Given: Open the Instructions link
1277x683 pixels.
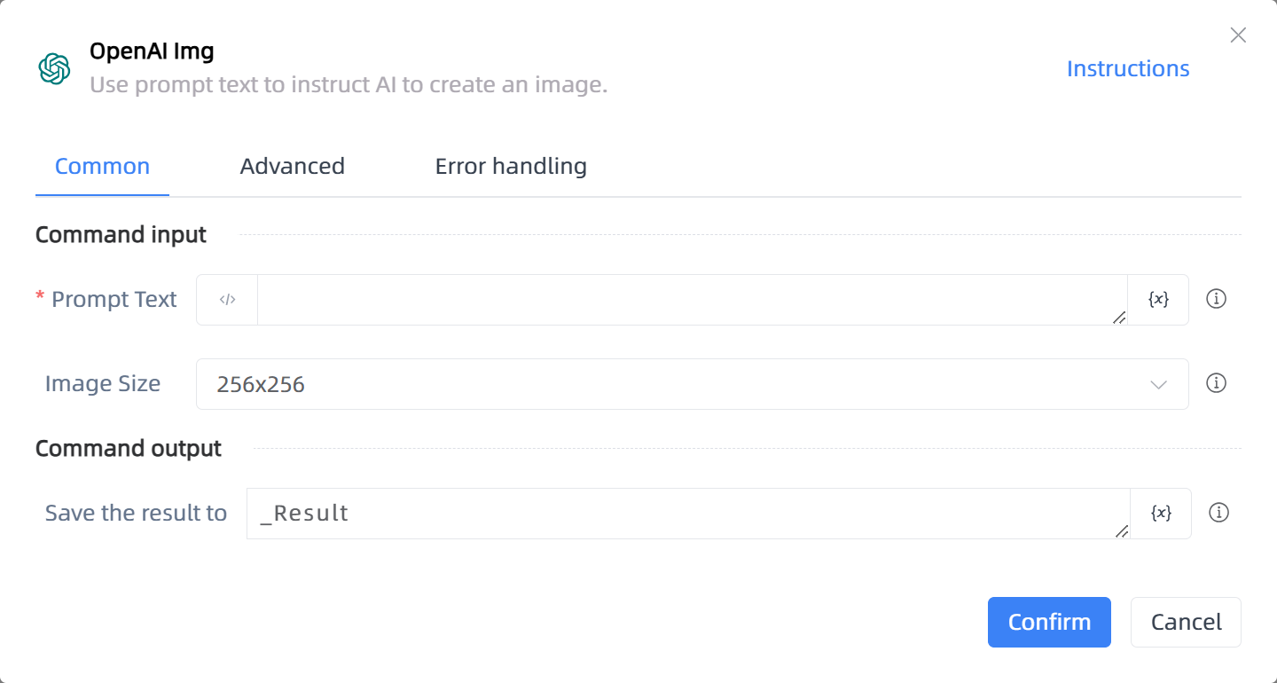Looking at the screenshot, I should point(1128,68).
